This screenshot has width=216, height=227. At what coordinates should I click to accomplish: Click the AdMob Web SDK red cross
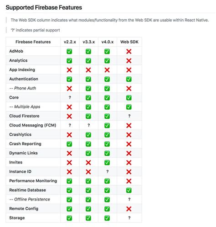click(129, 51)
